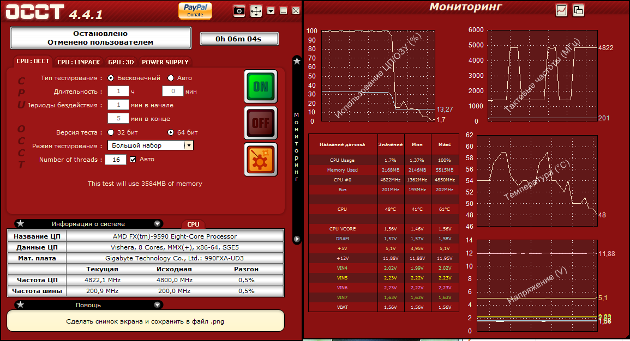Click the Memory Used sensor row
The width and height of the screenshot is (630, 341).
tap(383, 170)
